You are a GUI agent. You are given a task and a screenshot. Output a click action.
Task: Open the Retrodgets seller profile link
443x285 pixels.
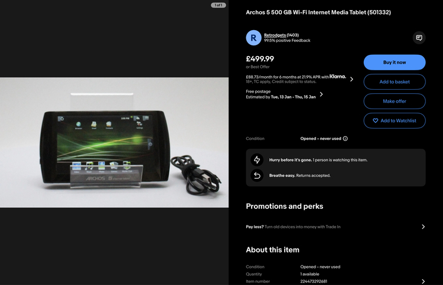(x=275, y=35)
